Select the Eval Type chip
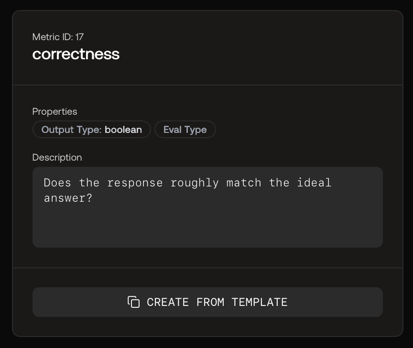Screen dimensions: 413x348 click(x=185, y=130)
